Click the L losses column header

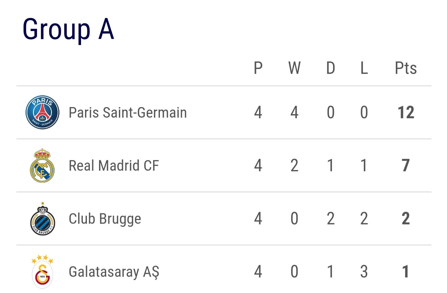364,68
